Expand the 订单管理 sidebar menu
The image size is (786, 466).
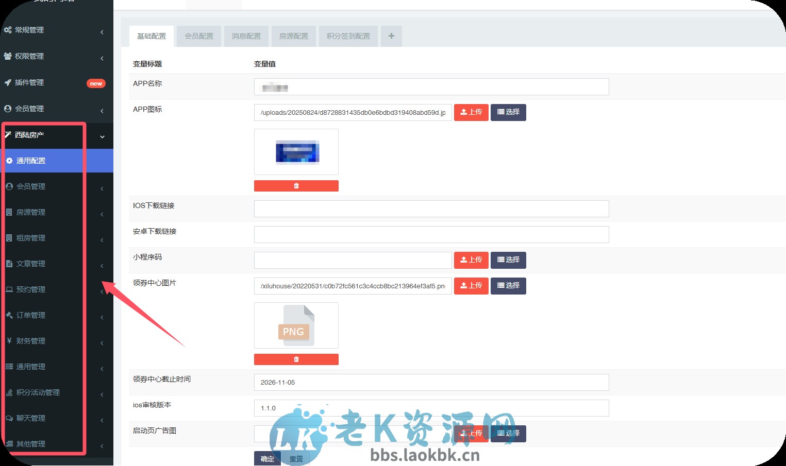pyautogui.click(x=101, y=317)
